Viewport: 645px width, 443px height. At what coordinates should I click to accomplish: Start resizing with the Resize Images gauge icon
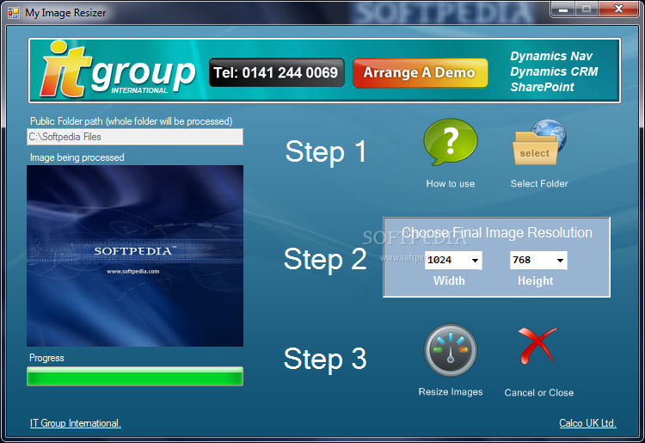[x=451, y=350]
